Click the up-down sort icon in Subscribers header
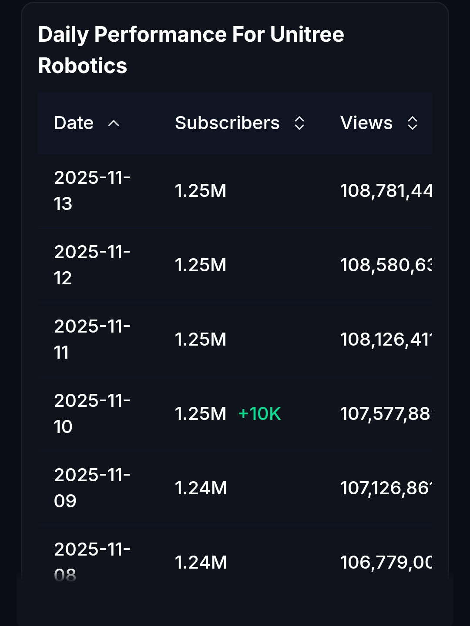The image size is (470, 626). 299,124
